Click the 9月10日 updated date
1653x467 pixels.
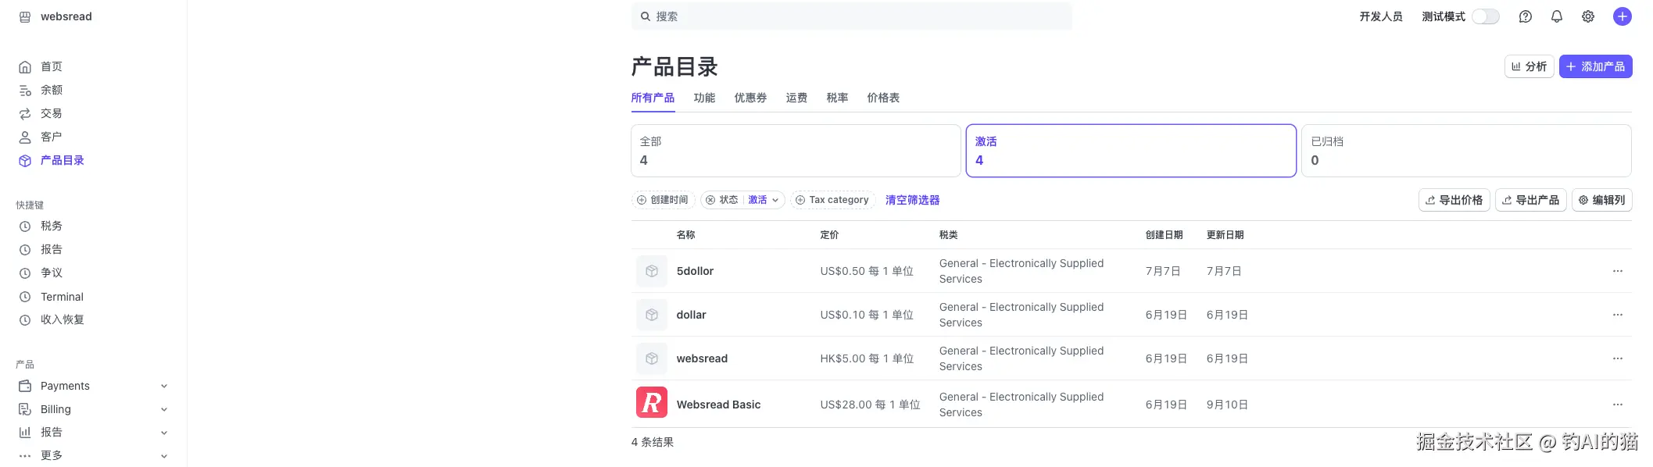[x=1227, y=405]
